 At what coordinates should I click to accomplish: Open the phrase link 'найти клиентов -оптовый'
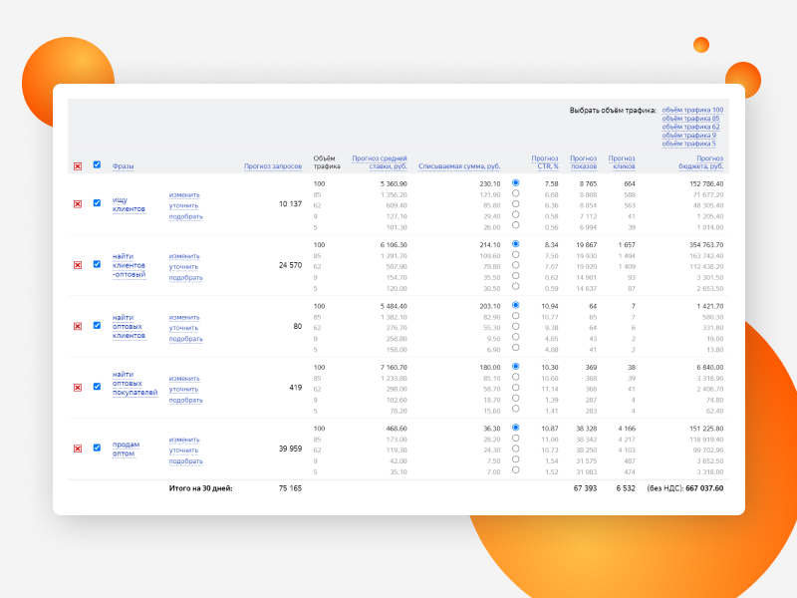pos(130,265)
